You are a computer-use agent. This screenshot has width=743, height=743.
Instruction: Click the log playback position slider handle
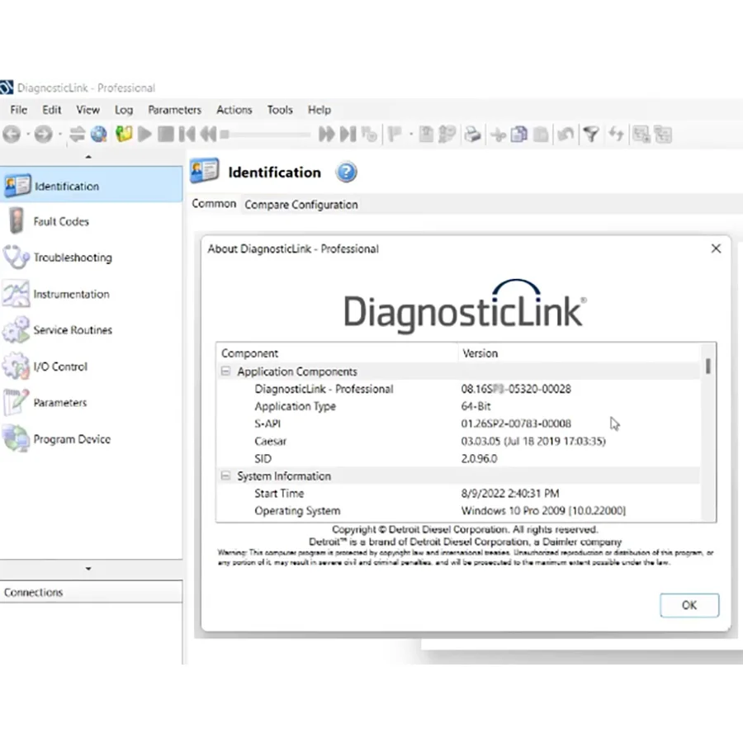pos(225,135)
